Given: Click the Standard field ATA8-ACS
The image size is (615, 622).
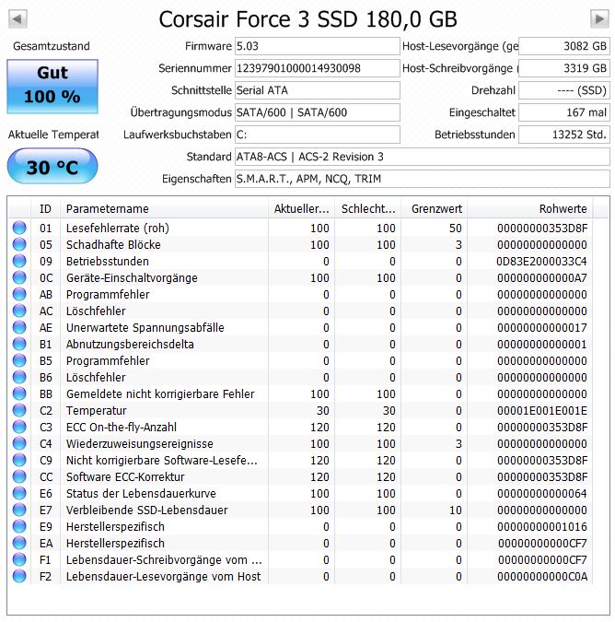Looking at the screenshot, I should pyautogui.click(x=422, y=157).
